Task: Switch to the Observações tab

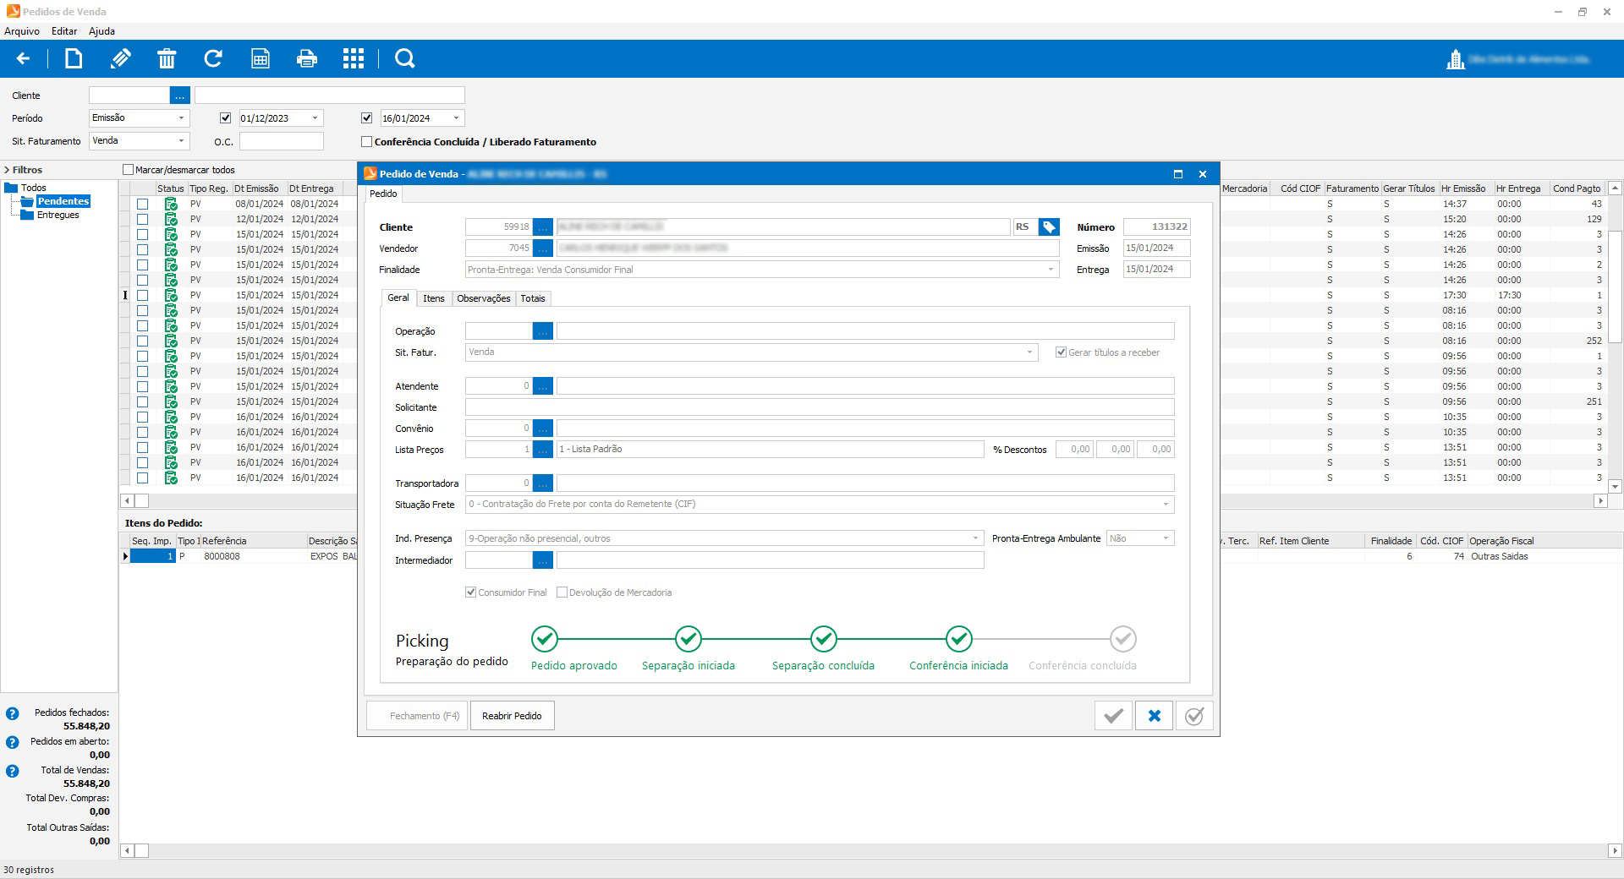Action: point(484,298)
